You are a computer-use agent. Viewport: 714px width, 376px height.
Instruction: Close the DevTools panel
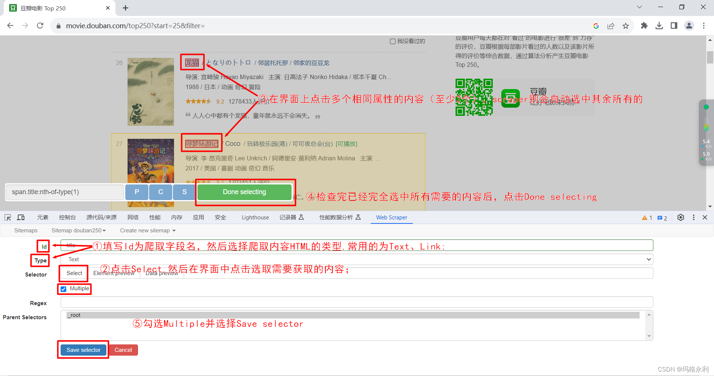[x=705, y=218]
